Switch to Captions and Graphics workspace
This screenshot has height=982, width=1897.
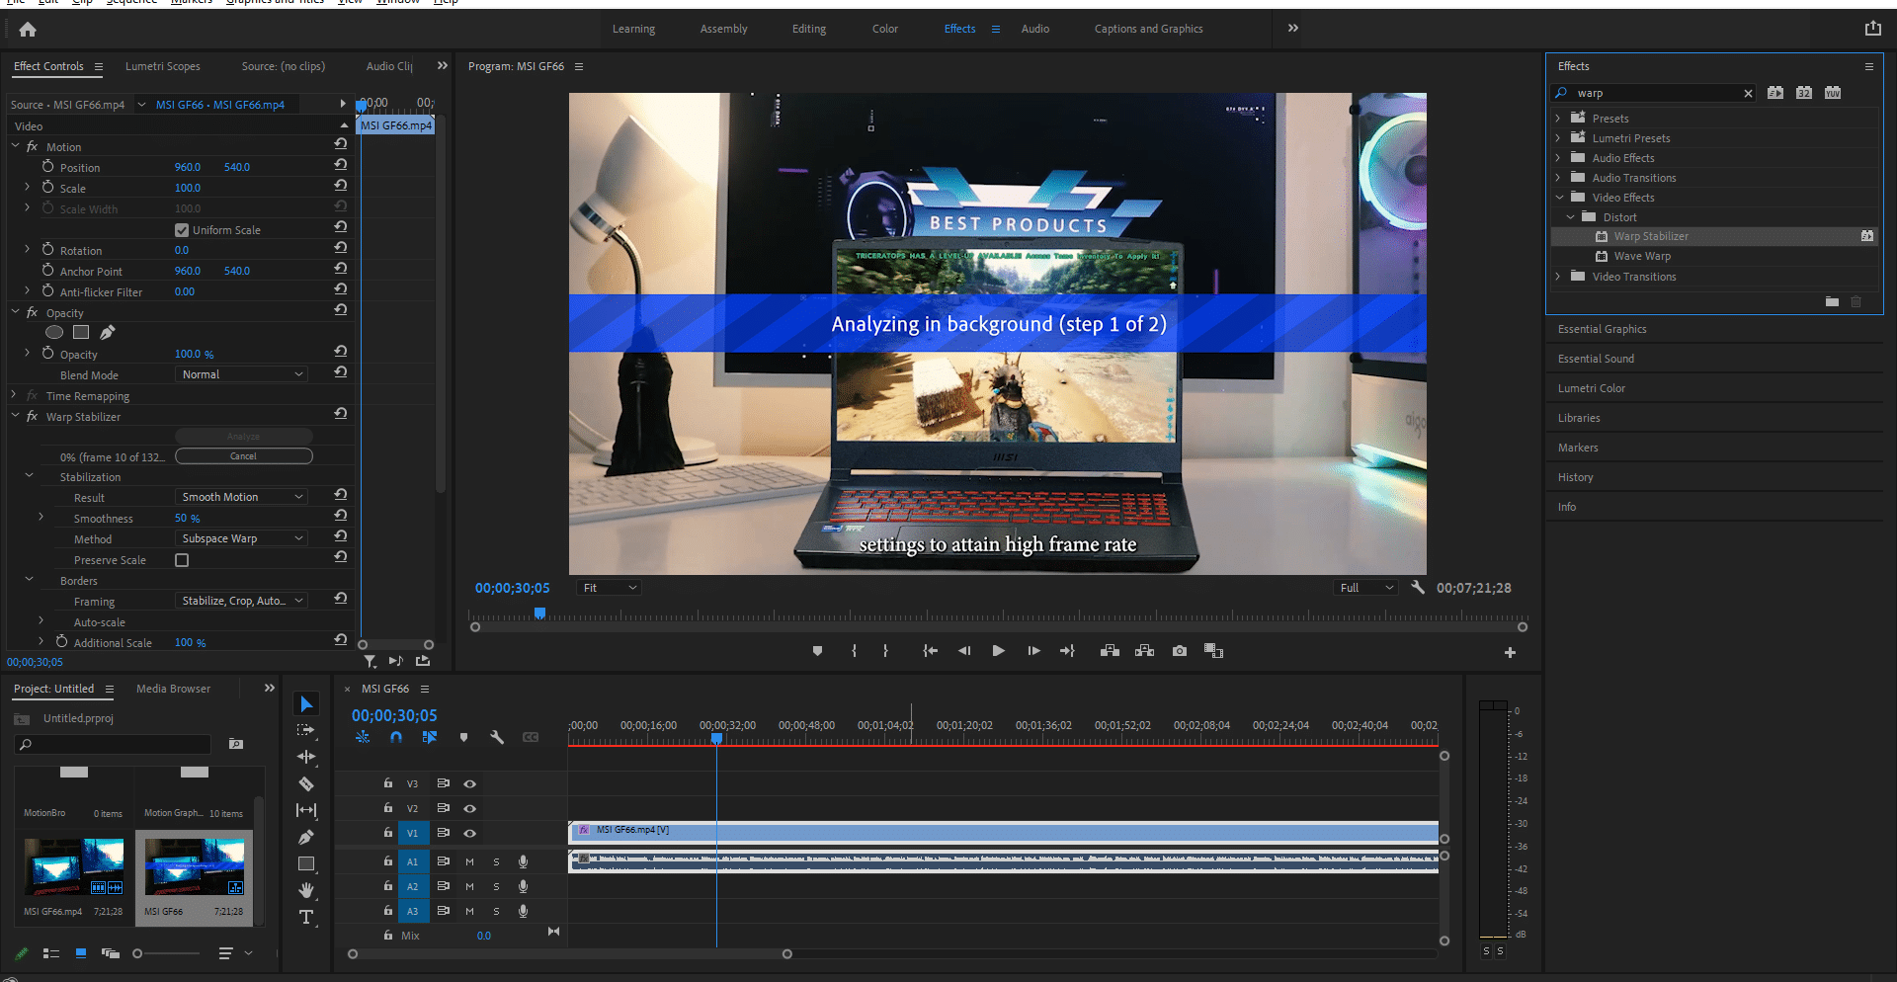coord(1149,29)
